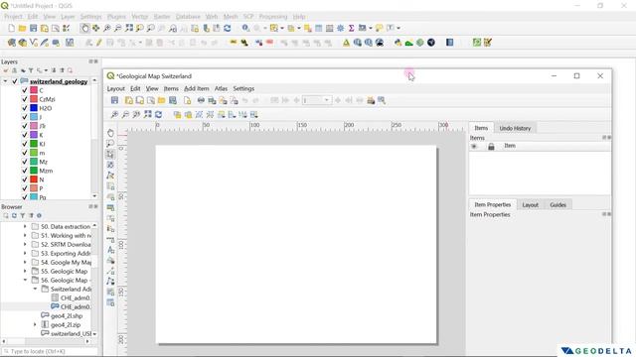This screenshot has height=357, width=636.
Task: Open the atlas page number dropdown
Action: click(327, 100)
